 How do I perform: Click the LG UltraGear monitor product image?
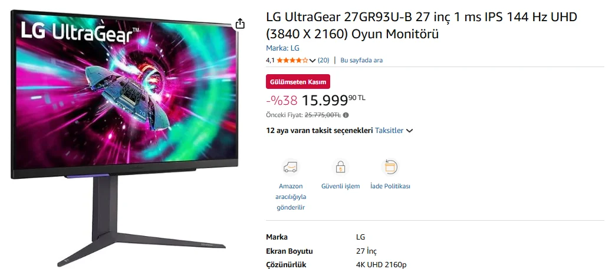tap(124, 138)
